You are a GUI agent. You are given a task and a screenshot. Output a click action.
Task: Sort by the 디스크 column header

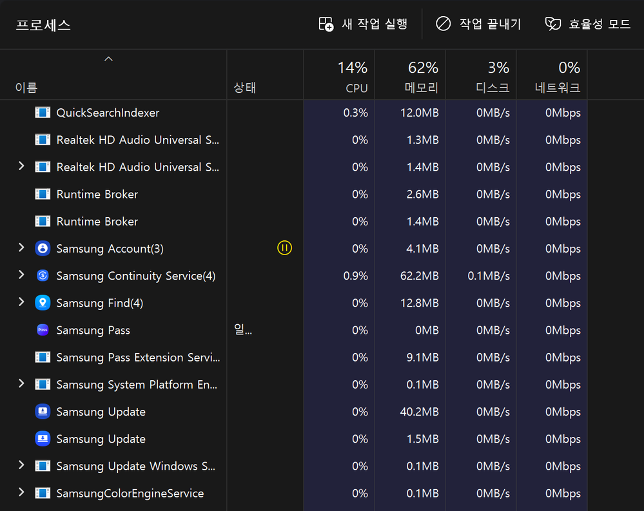[481, 75]
